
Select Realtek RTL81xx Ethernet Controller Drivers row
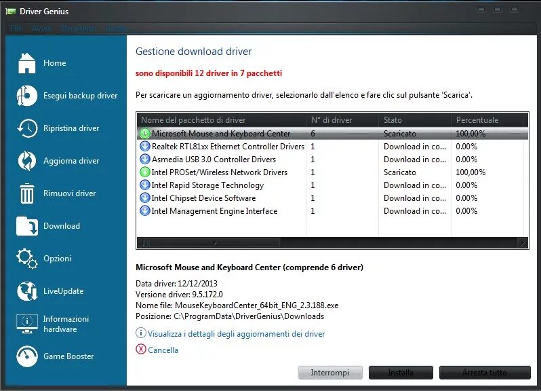[x=333, y=147]
